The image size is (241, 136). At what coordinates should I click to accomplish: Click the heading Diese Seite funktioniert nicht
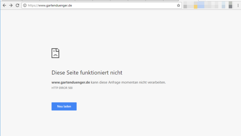point(87,72)
